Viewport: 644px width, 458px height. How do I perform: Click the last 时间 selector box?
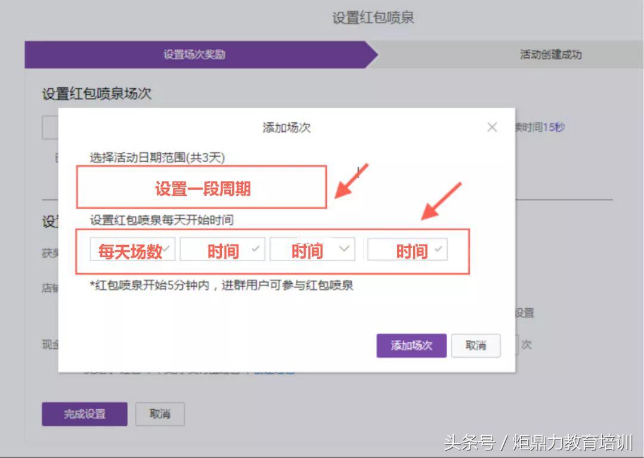tap(407, 250)
